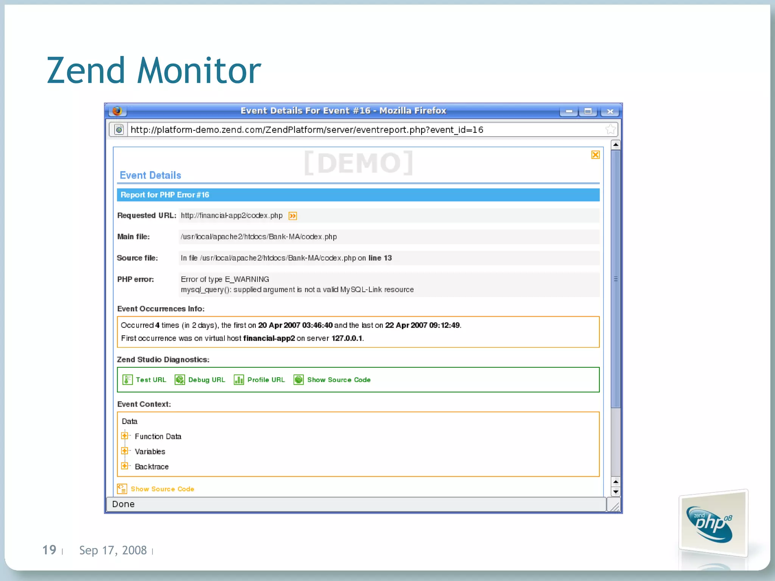
Task: Click the scrollbar up arrow at the top
Action: click(x=616, y=144)
